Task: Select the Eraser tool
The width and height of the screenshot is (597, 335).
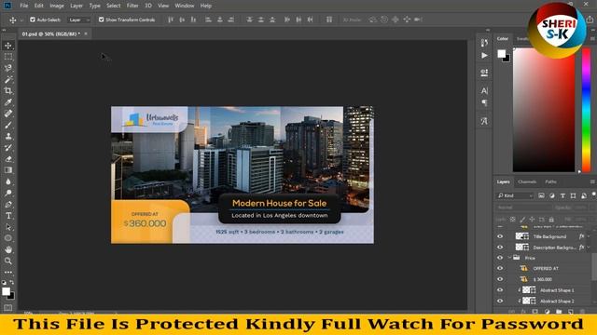Action: click(8, 159)
